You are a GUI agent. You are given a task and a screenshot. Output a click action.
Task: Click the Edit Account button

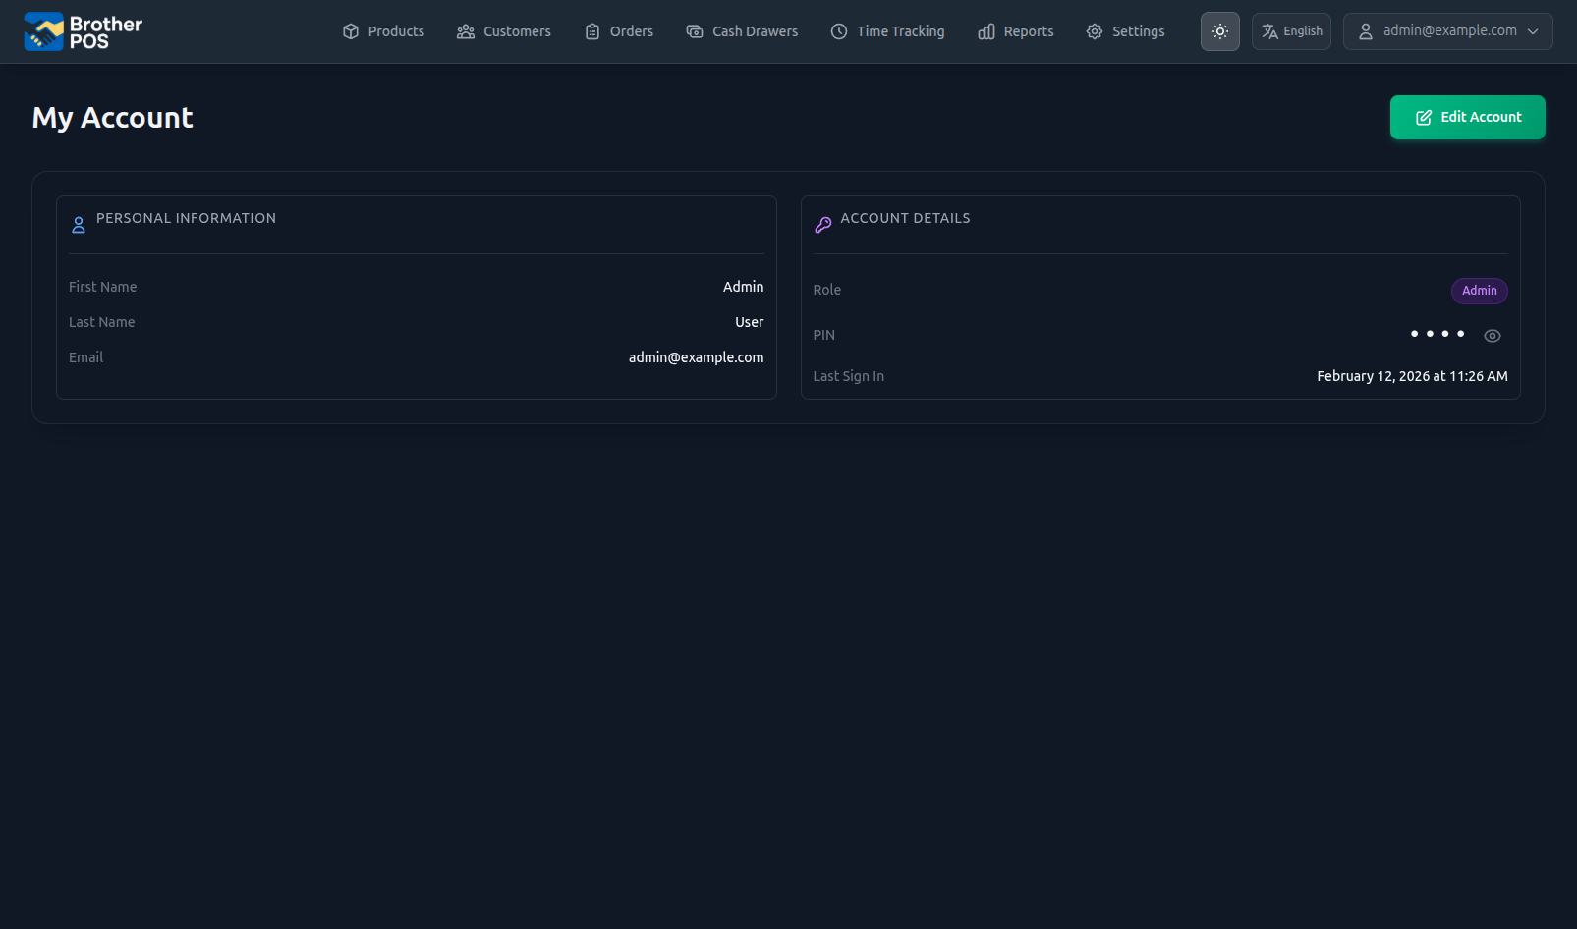pos(1467,117)
